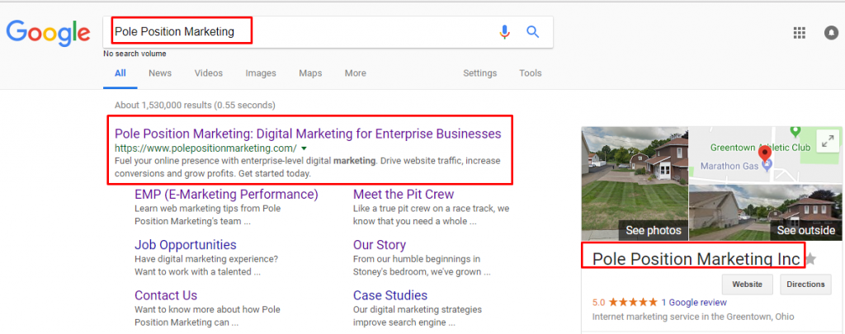This screenshot has height=334, width=845.
Task: Save Pole Position Marketing Inc with star
Action: 810,260
